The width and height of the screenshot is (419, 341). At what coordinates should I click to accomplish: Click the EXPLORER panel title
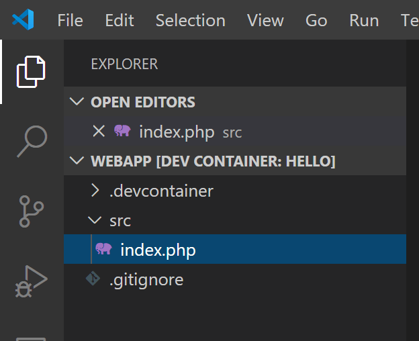pos(124,64)
